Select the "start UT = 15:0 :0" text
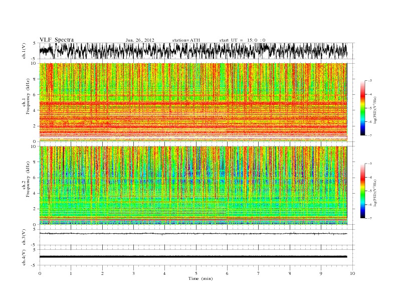 coord(242,40)
